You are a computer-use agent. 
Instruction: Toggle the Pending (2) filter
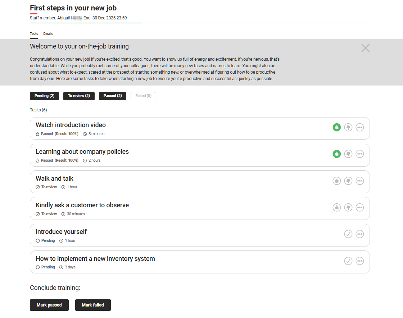[x=44, y=96]
